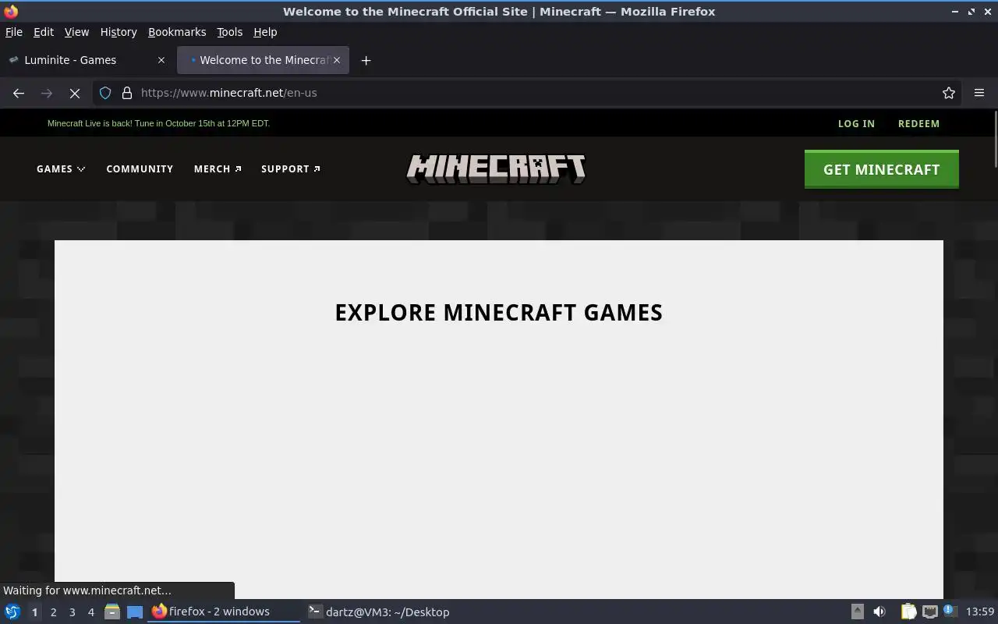The height and width of the screenshot is (624, 998).
Task: Open the firefox - 2 windows taskbar entry
Action: (x=224, y=612)
